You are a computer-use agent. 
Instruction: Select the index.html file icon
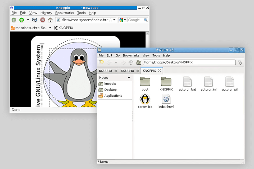(x=166, y=99)
